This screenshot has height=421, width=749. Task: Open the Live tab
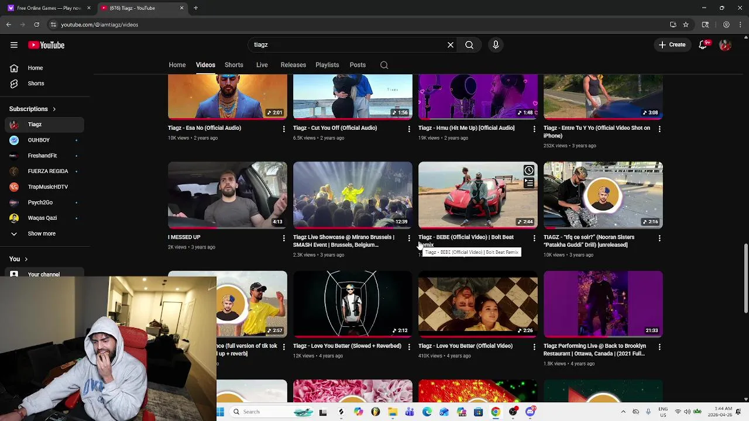(x=262, y=65)
